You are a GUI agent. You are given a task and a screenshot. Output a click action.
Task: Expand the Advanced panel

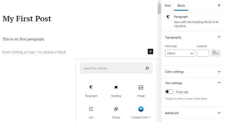pyautogui.click(x=193, y=113)
